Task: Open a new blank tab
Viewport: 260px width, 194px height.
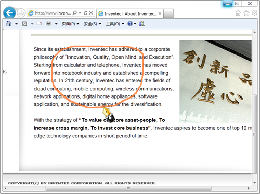Action: pyautogui.click(x=168, y=13)
